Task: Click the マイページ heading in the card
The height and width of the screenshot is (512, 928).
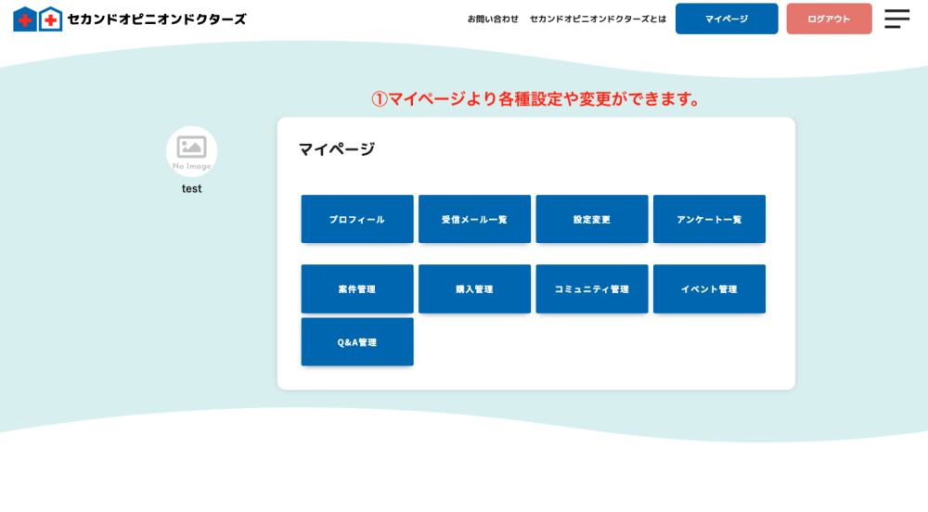Action: [x=336, y=149]
